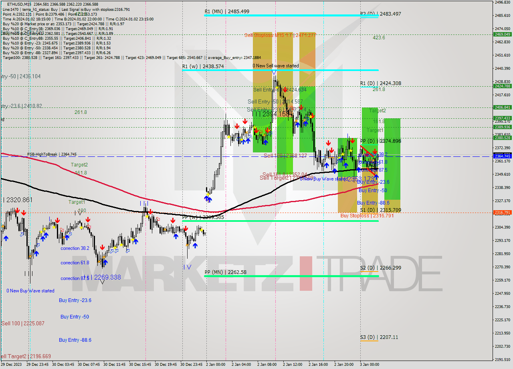513x369 pixels.
Task: Select R1 (w) | 2438.574 resistance label
Action: coord(203,67)
